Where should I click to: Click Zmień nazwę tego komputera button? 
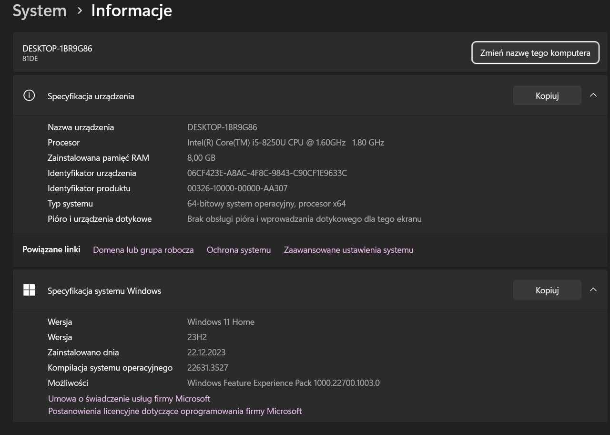click(x=535, y=53)
